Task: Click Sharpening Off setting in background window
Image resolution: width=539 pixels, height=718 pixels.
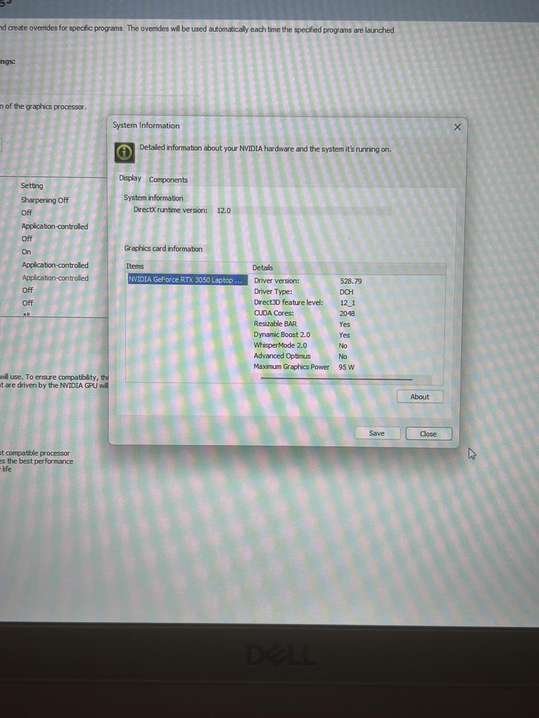Action: (x=45, y=200)
